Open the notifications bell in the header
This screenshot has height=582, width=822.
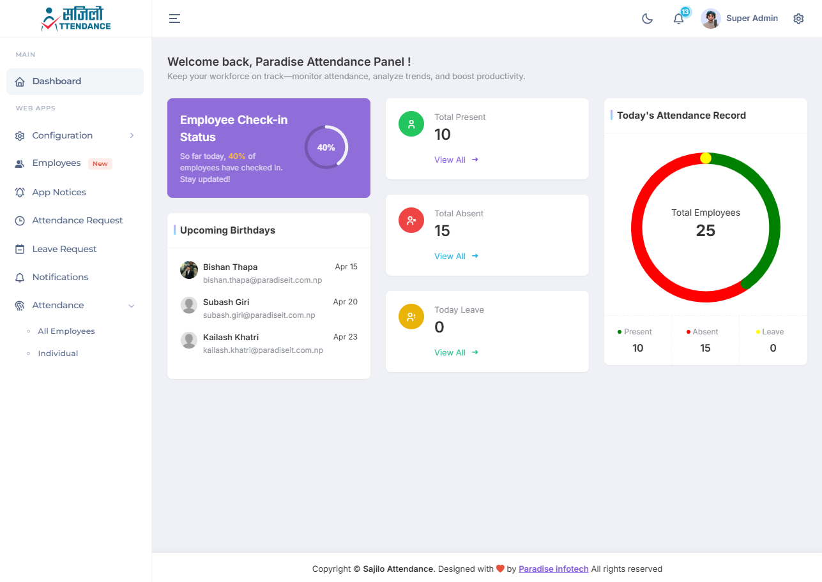coord(678,19)
